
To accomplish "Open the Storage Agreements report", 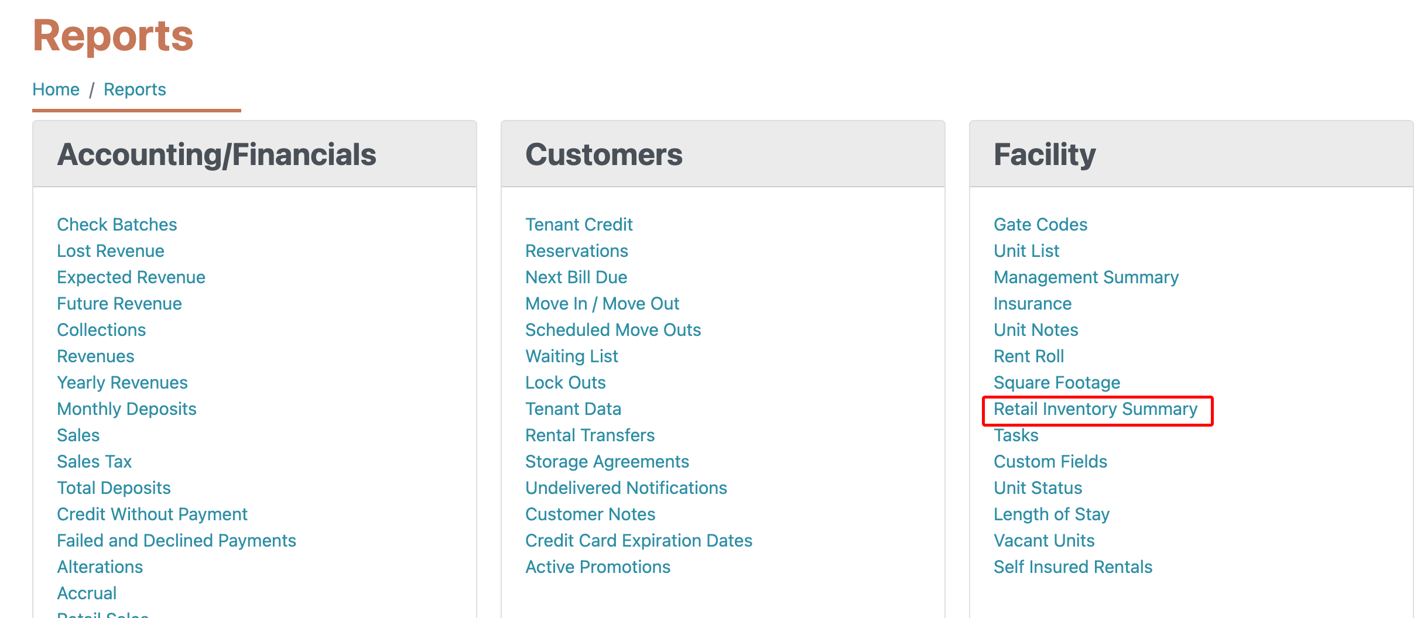I will click(607, 462).
